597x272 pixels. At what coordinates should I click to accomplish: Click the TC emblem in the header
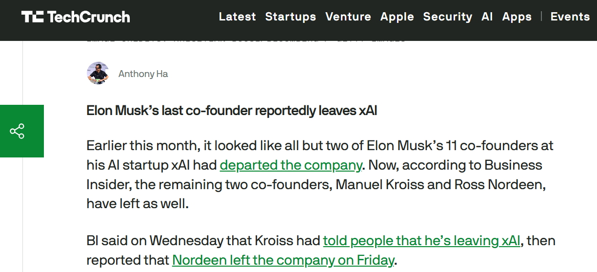pyautogui.click(x=33, y=17)
